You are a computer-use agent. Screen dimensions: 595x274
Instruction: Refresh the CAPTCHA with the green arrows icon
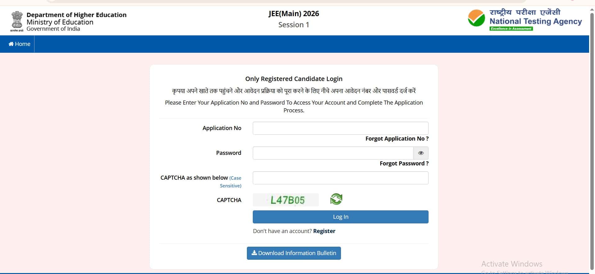(x=336, y=199)
